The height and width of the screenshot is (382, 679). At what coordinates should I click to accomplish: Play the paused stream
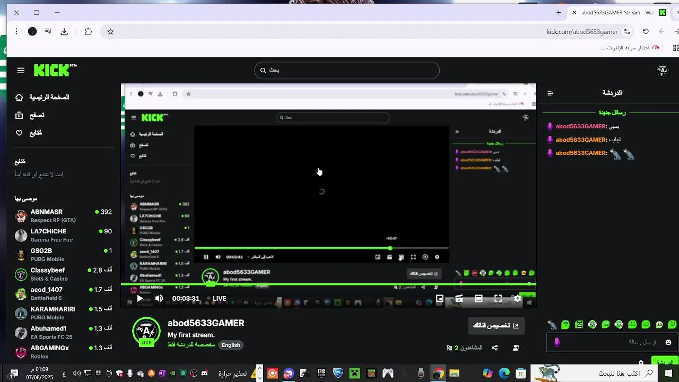tap(140, 299)
